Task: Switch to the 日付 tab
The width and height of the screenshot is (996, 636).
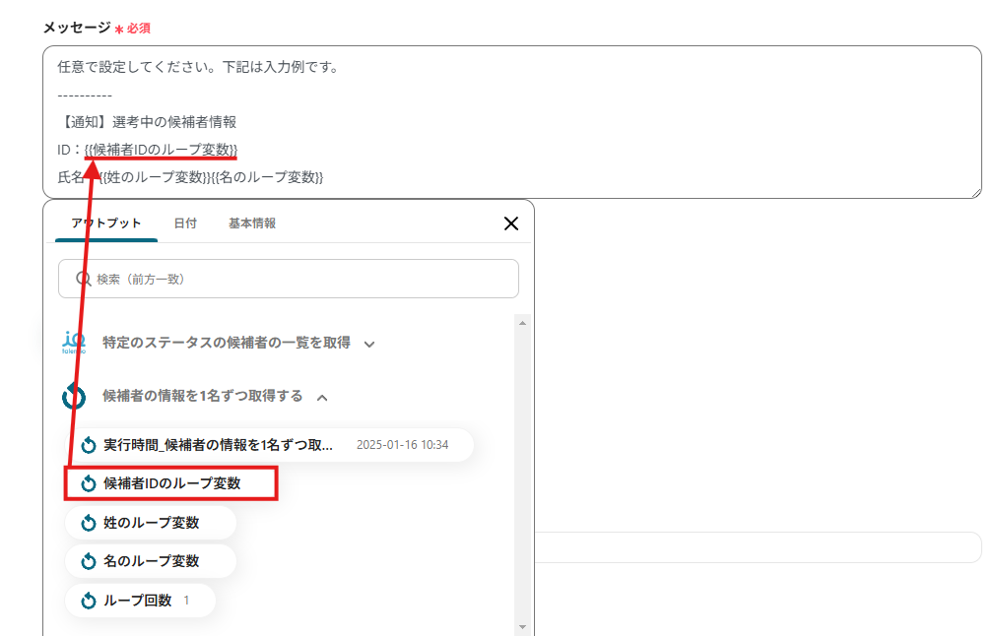Action: click(x=185, y=223)
